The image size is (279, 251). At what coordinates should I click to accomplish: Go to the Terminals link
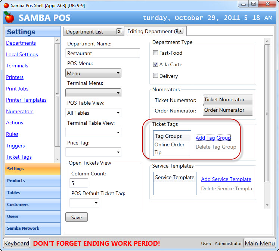pyautogui.click(x=17, y=66)
